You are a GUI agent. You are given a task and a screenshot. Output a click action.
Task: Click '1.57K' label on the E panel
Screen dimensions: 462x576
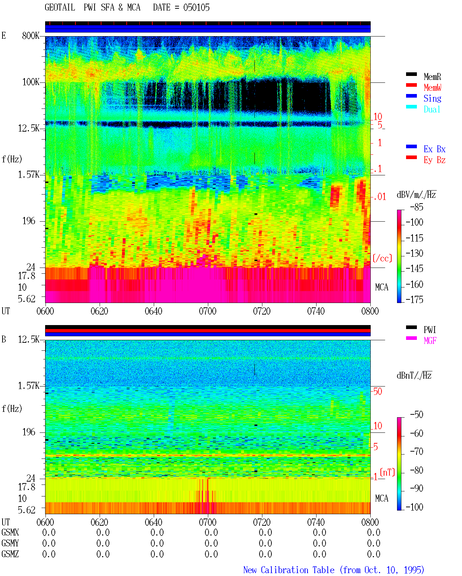[x=29, y=175]
